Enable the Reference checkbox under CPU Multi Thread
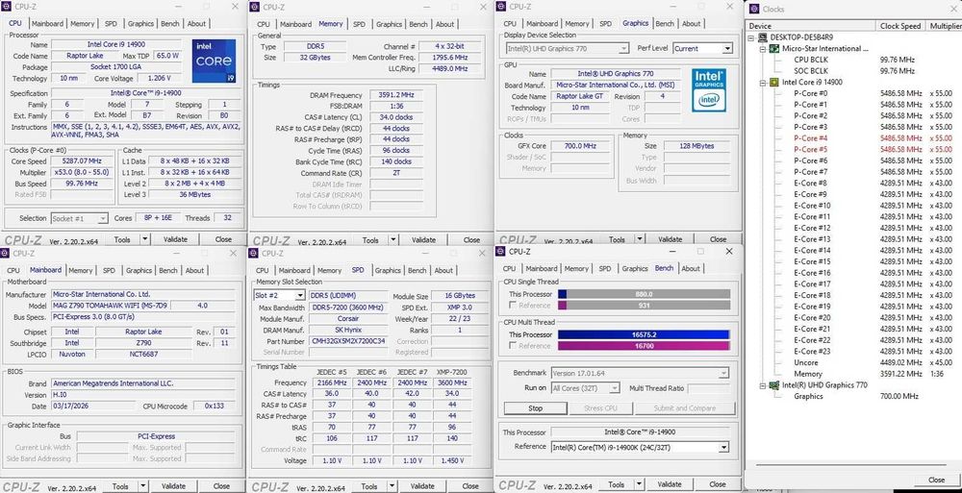This screenshot has width=962, height=493. coord(513,346)
